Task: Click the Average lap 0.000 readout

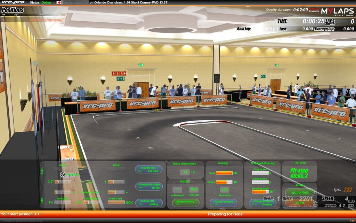Action: (334, 29)
